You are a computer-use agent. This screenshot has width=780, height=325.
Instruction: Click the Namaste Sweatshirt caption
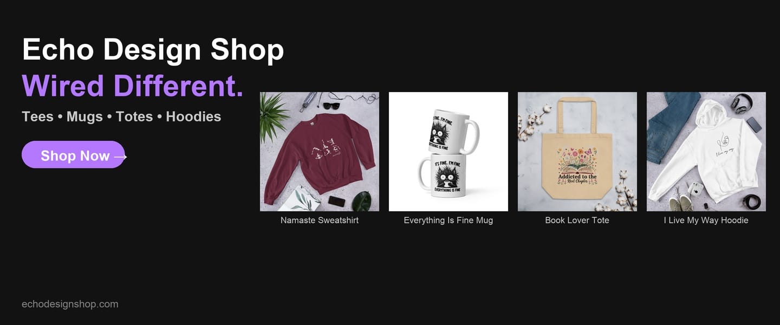tap(320, 220)
